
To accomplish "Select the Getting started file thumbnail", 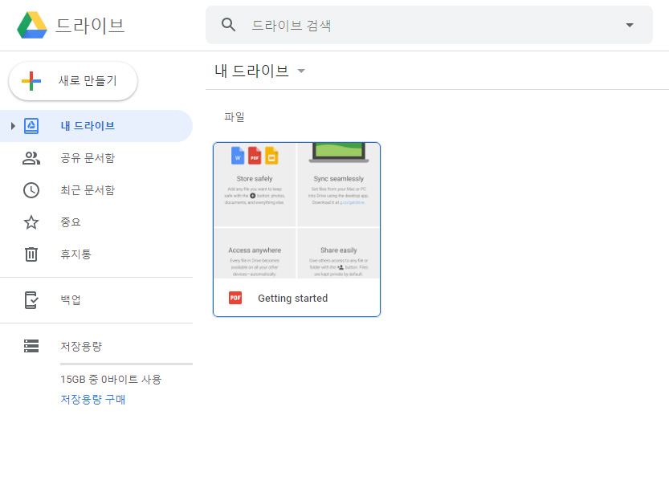I will 296,211.
